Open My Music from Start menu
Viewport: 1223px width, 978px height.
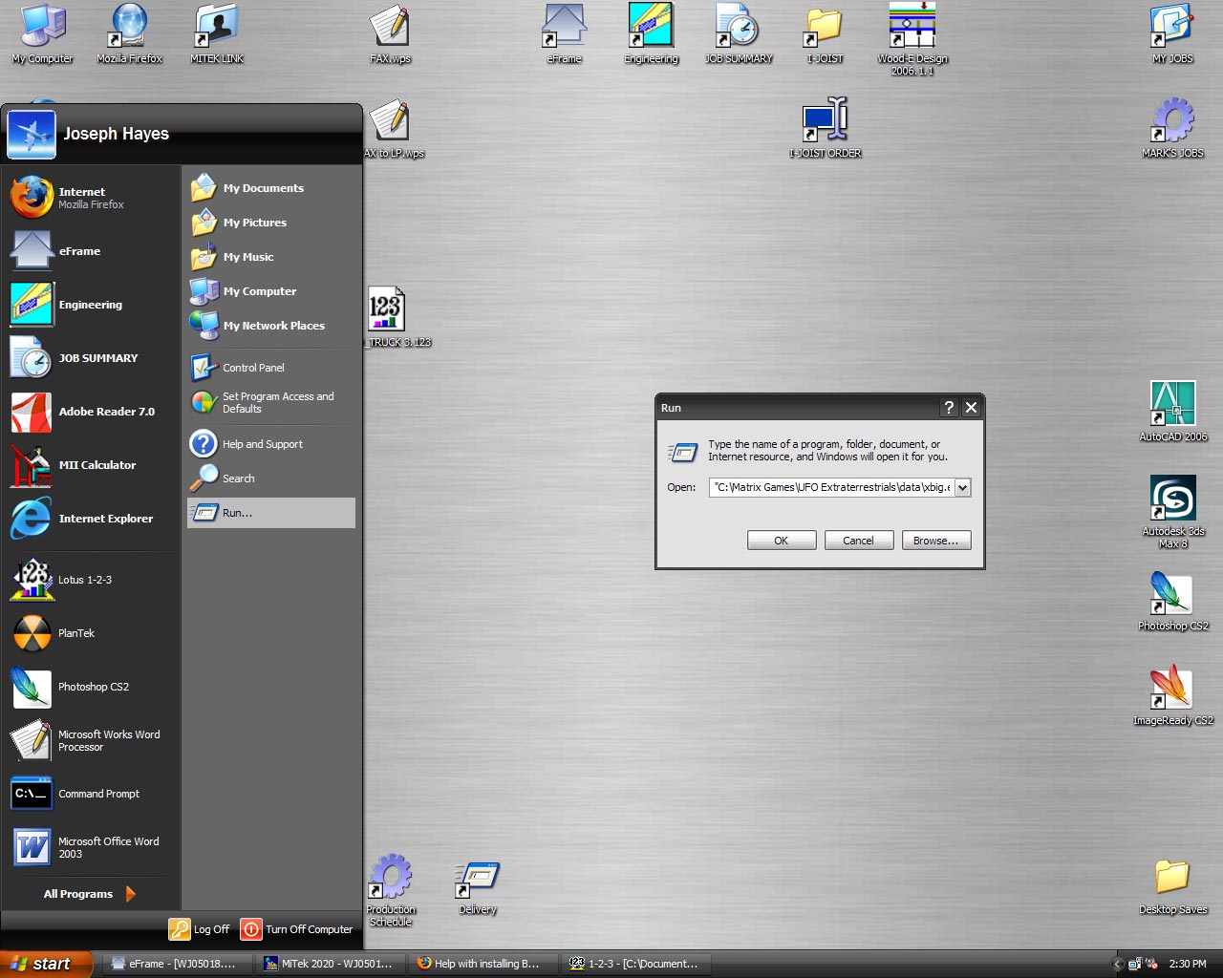pos(271,257)
